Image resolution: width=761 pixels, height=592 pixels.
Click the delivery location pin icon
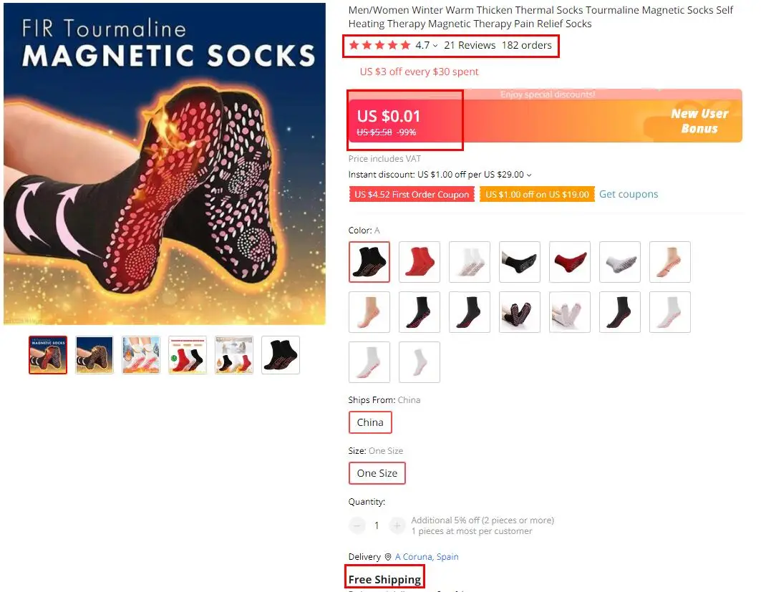pyautogui.click(x=388, y=557)
